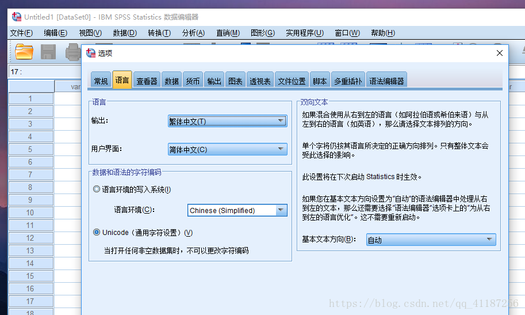Click the note 当打开任何非空数据集时,不可以更改字符编码

point(176,251)
